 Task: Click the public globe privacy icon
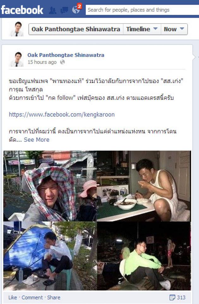62,62
